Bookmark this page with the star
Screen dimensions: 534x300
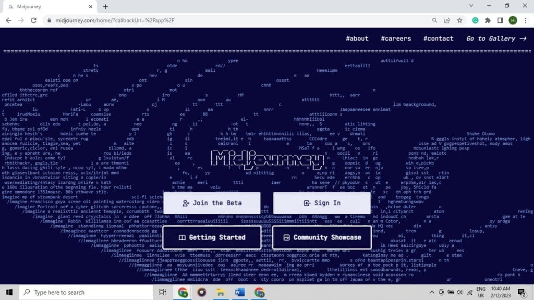click(460, 20)
